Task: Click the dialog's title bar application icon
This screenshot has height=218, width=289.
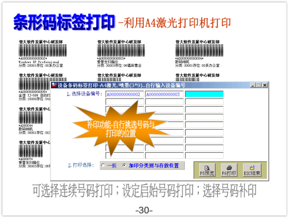Action: pyautogui.click(x=54, y=85)
